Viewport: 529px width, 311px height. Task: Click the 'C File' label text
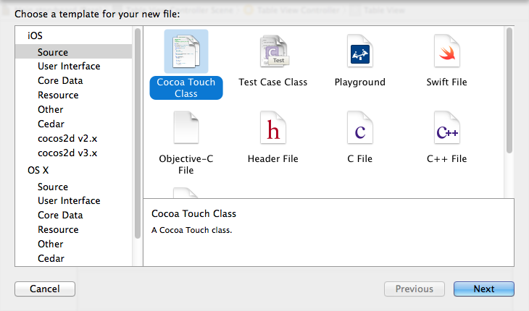click(359, 158)
